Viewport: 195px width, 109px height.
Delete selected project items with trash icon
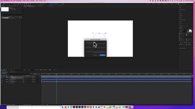(x=11, y=70)
